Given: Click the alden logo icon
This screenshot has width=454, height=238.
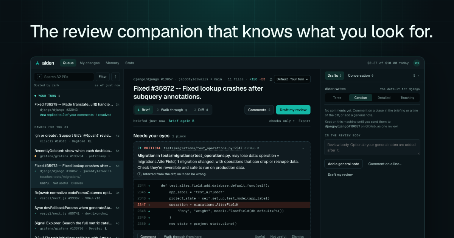Looking at the screenshot, I should coord(37,63).
